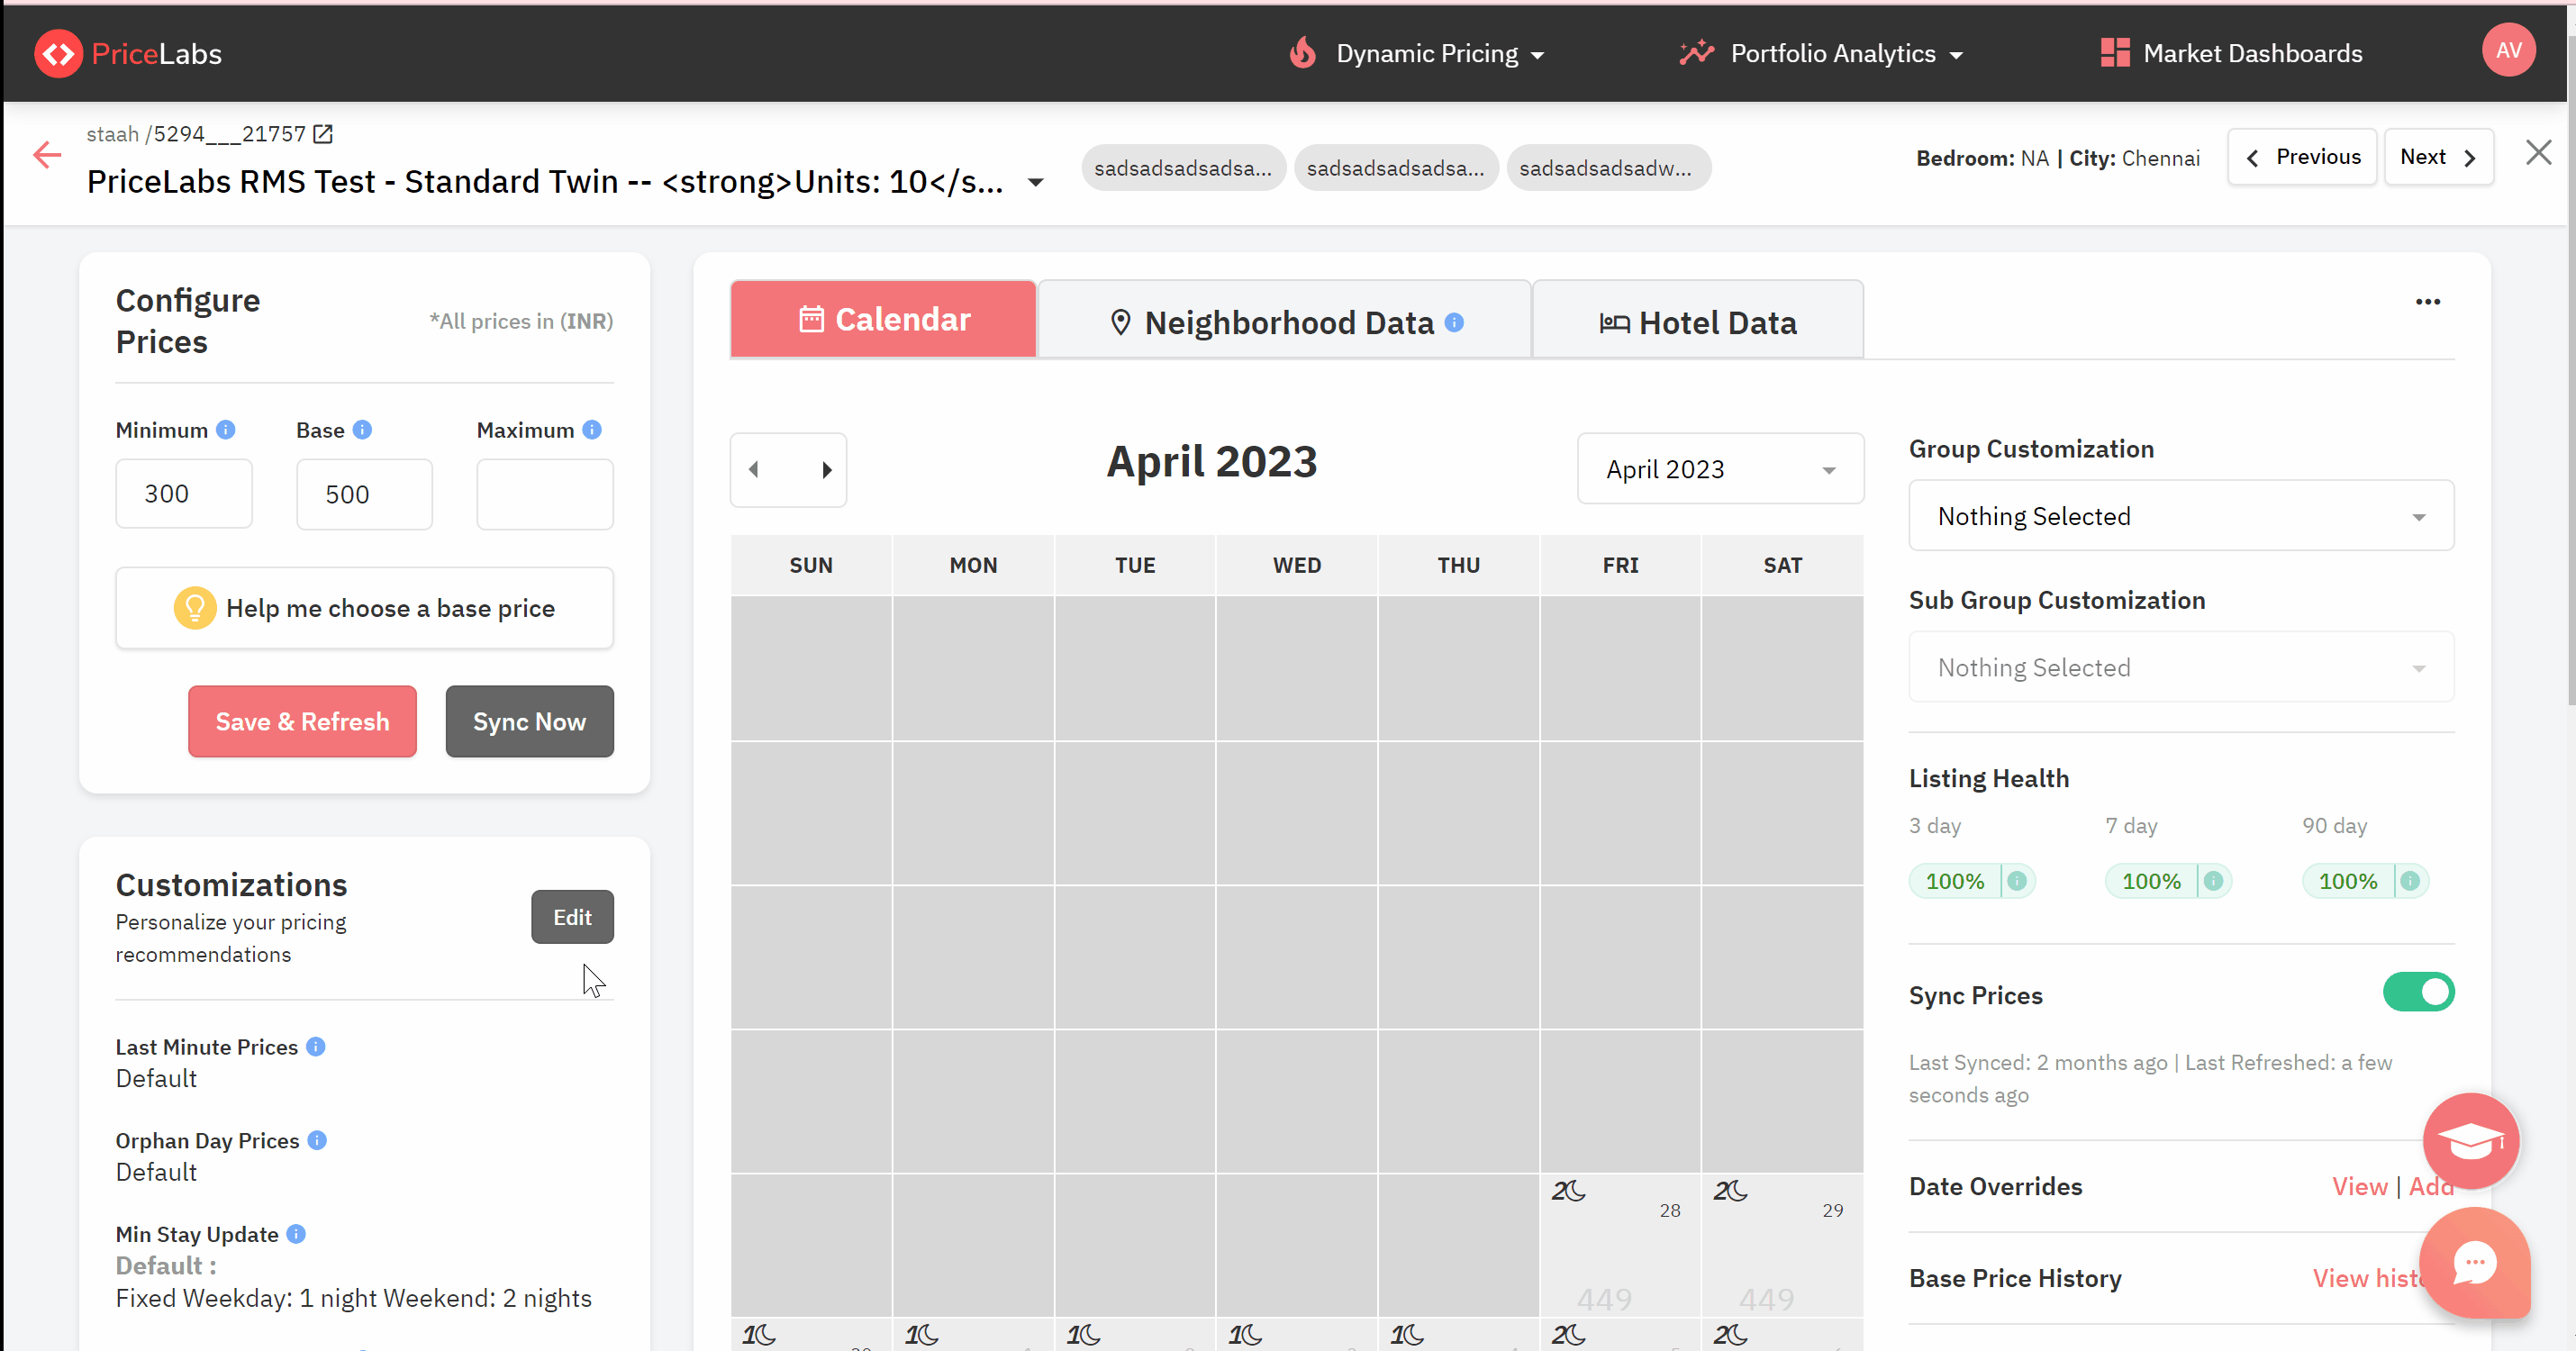
Task: Select the April 29 calendar cell
Action: coord(1782,1245)
